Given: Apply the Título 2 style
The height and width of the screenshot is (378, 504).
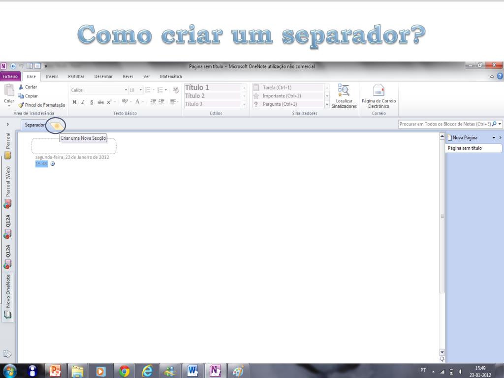Looking at the screenshot, I should click(x=213, y=96).
